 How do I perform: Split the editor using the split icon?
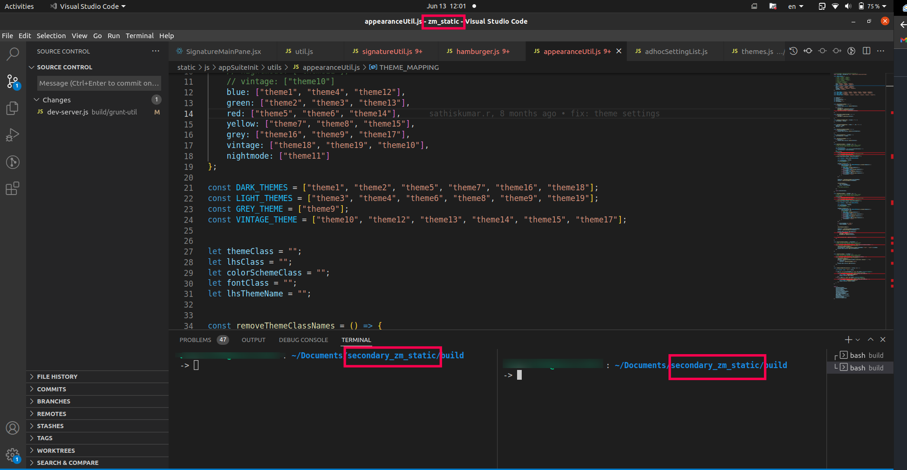pos(866,51)
